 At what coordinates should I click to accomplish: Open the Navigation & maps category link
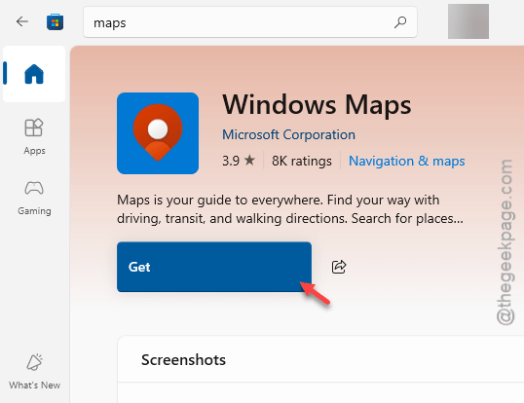[x=407, y=161]
